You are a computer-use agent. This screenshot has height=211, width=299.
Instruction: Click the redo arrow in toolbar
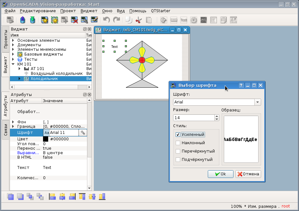click(116, 20)
